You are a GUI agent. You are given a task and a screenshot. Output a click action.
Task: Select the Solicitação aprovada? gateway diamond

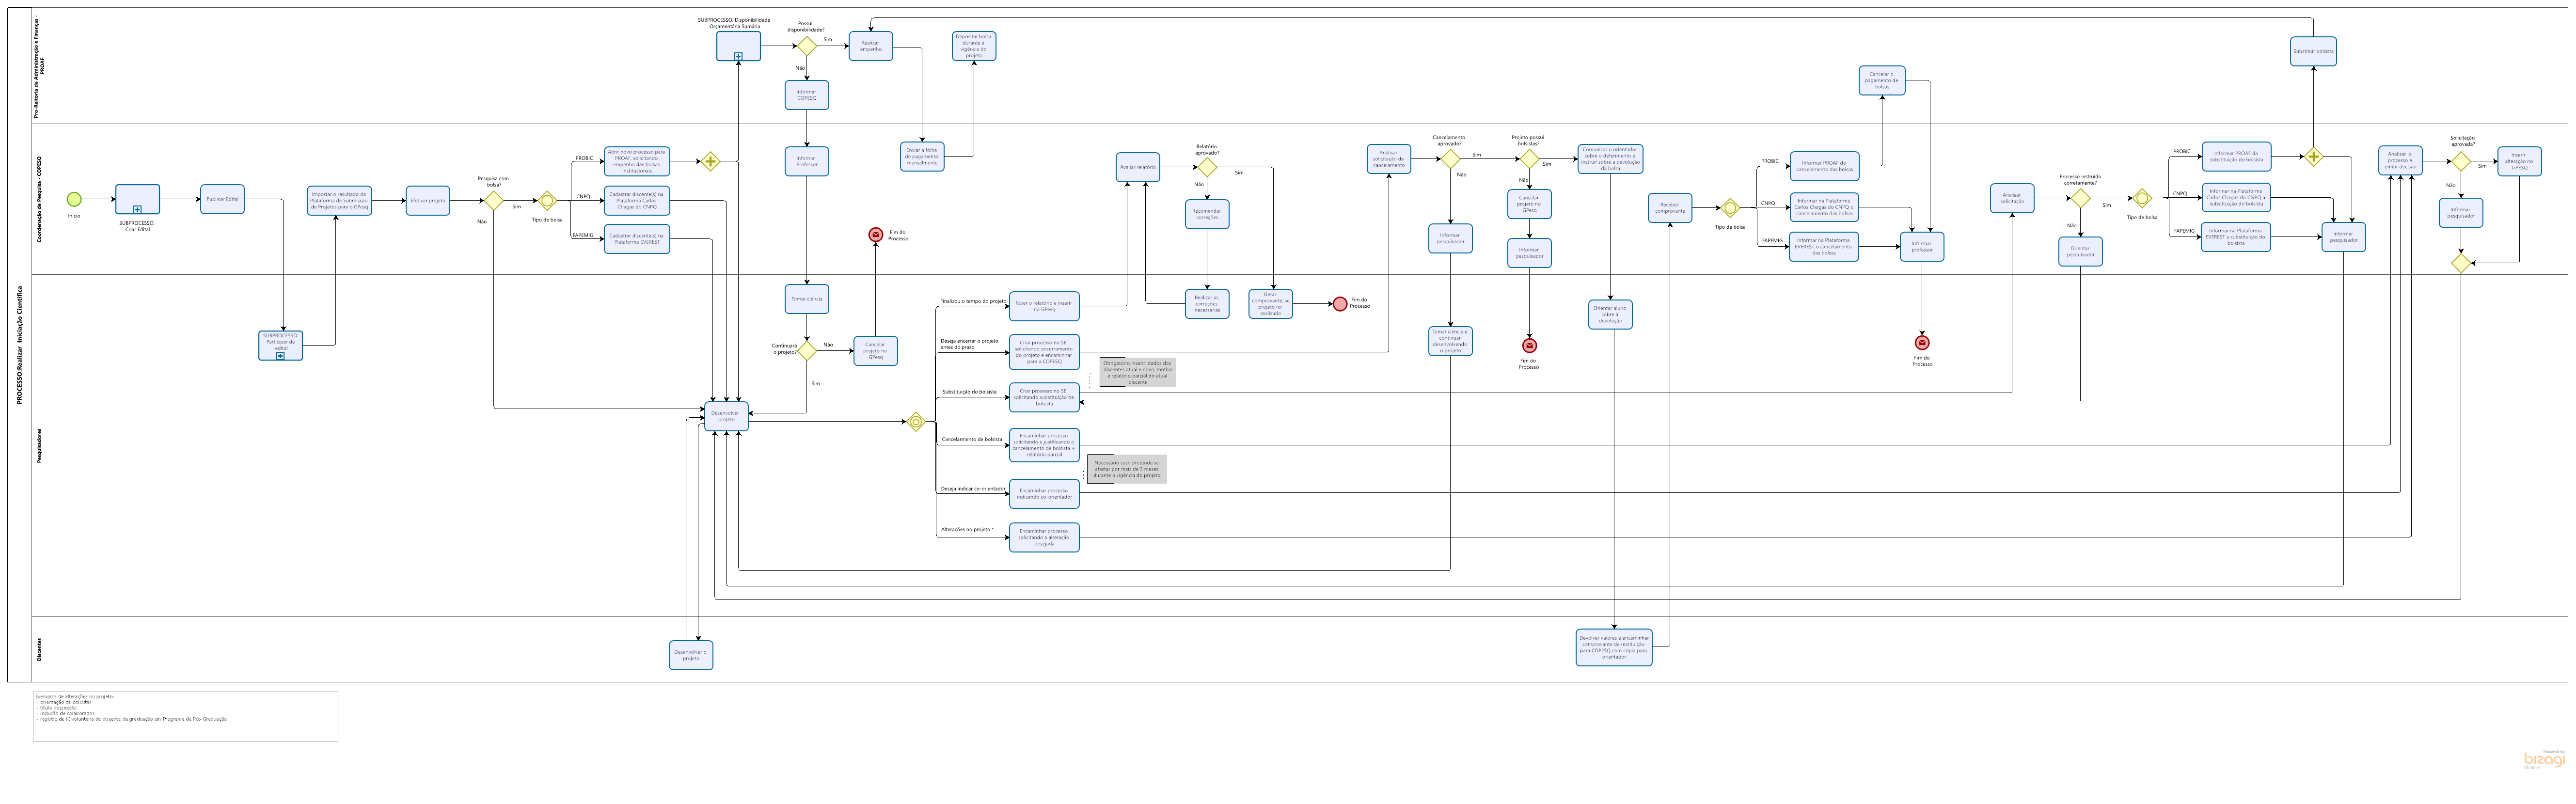[x=2461, y=161]
